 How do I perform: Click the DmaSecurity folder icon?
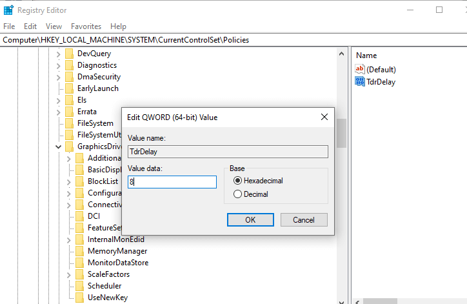pyautogui.click(x=69, y=77)
